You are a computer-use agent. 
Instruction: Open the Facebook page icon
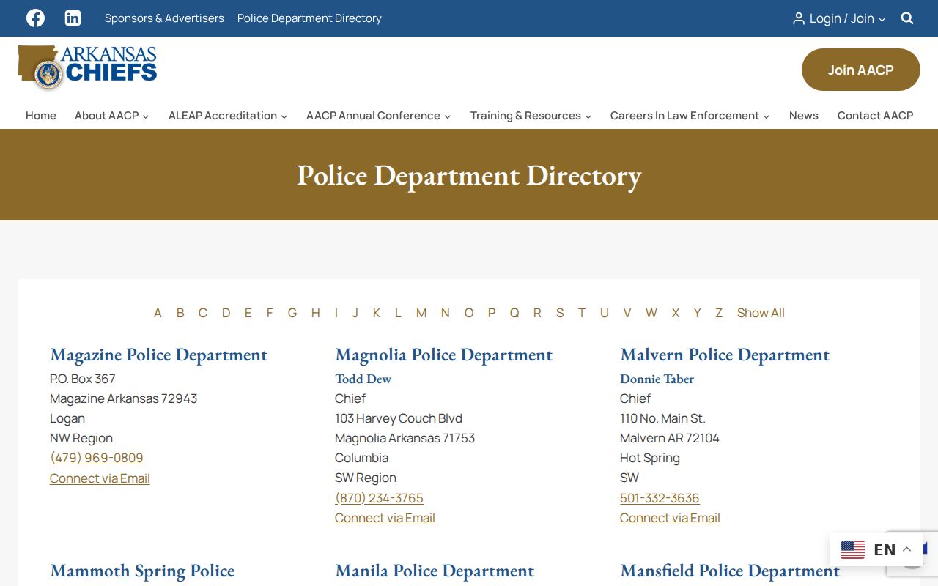click(35, 18)
